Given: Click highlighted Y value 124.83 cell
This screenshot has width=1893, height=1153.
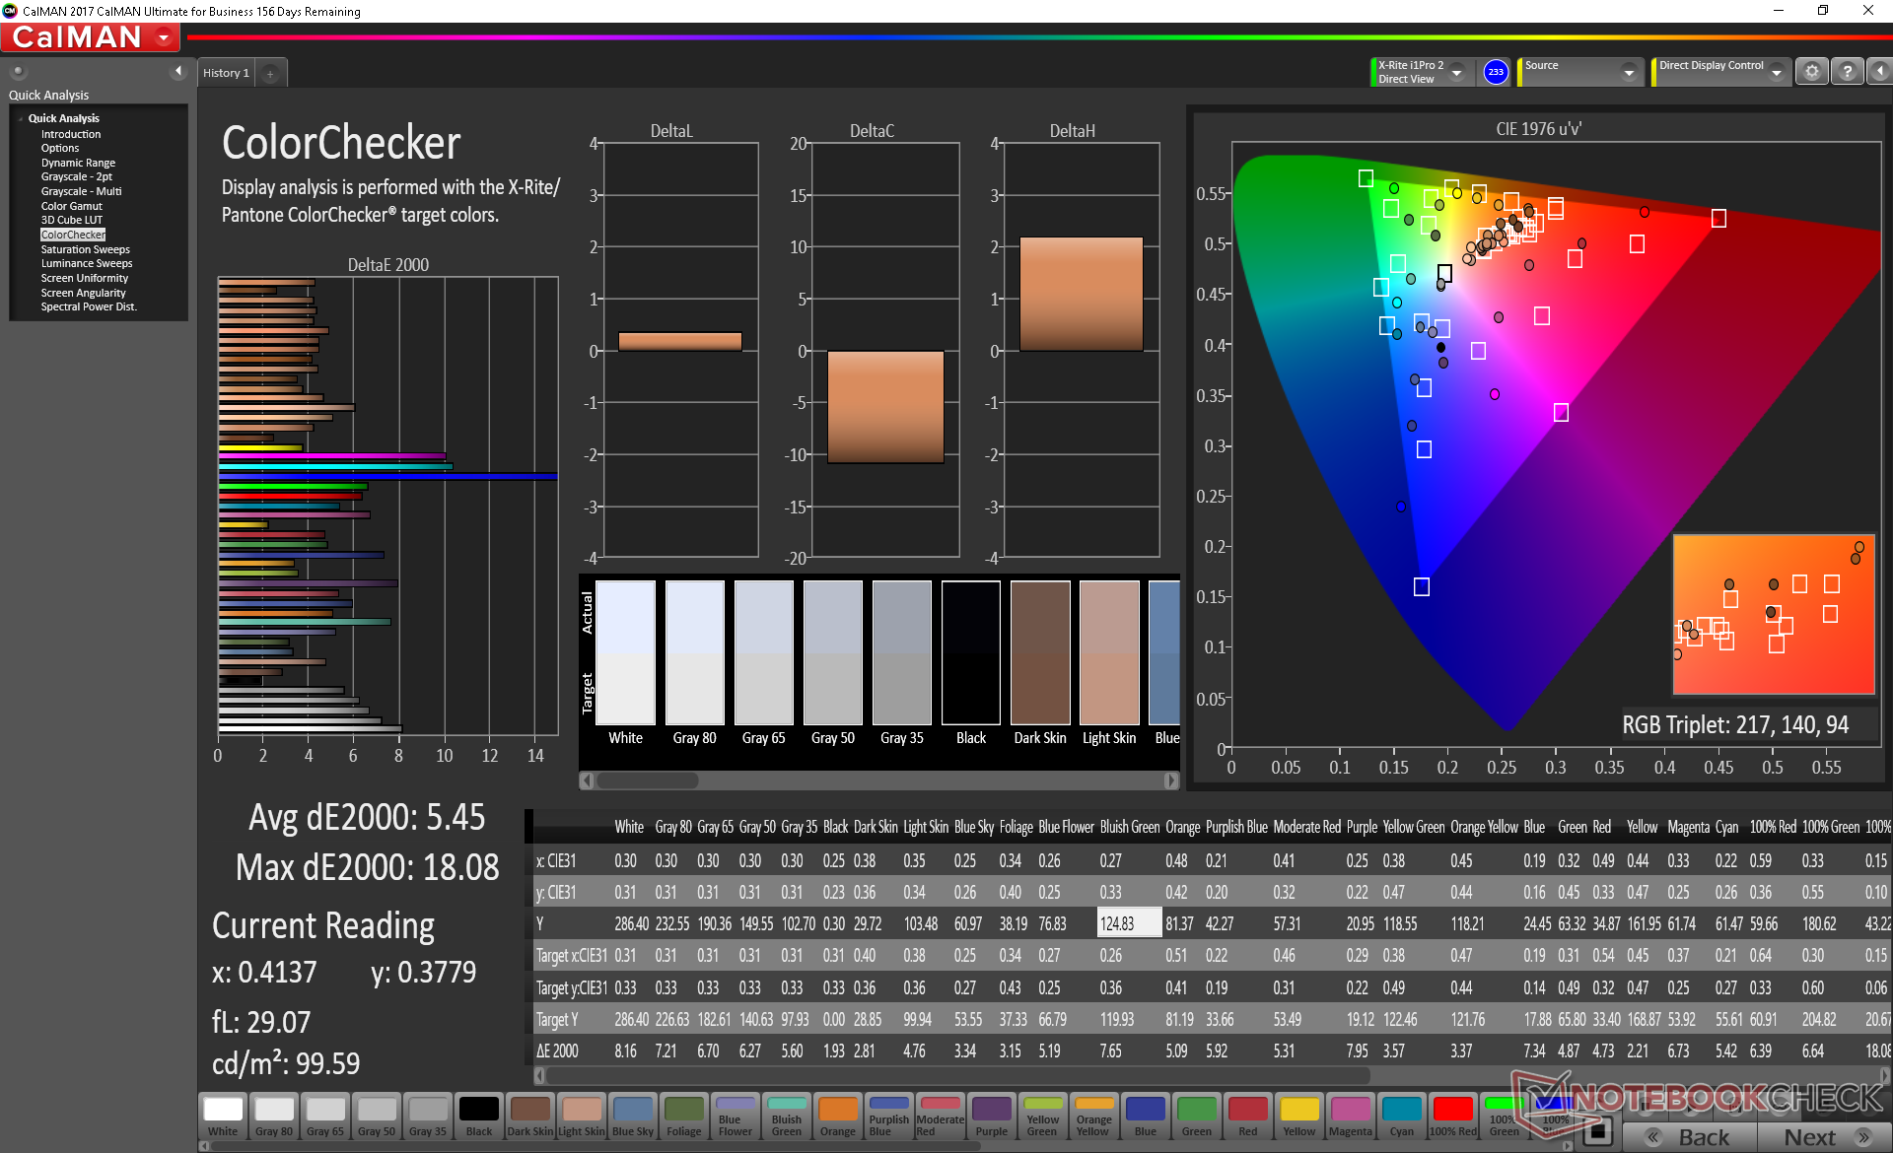Looking at the screenshot, I should 1129,923.
